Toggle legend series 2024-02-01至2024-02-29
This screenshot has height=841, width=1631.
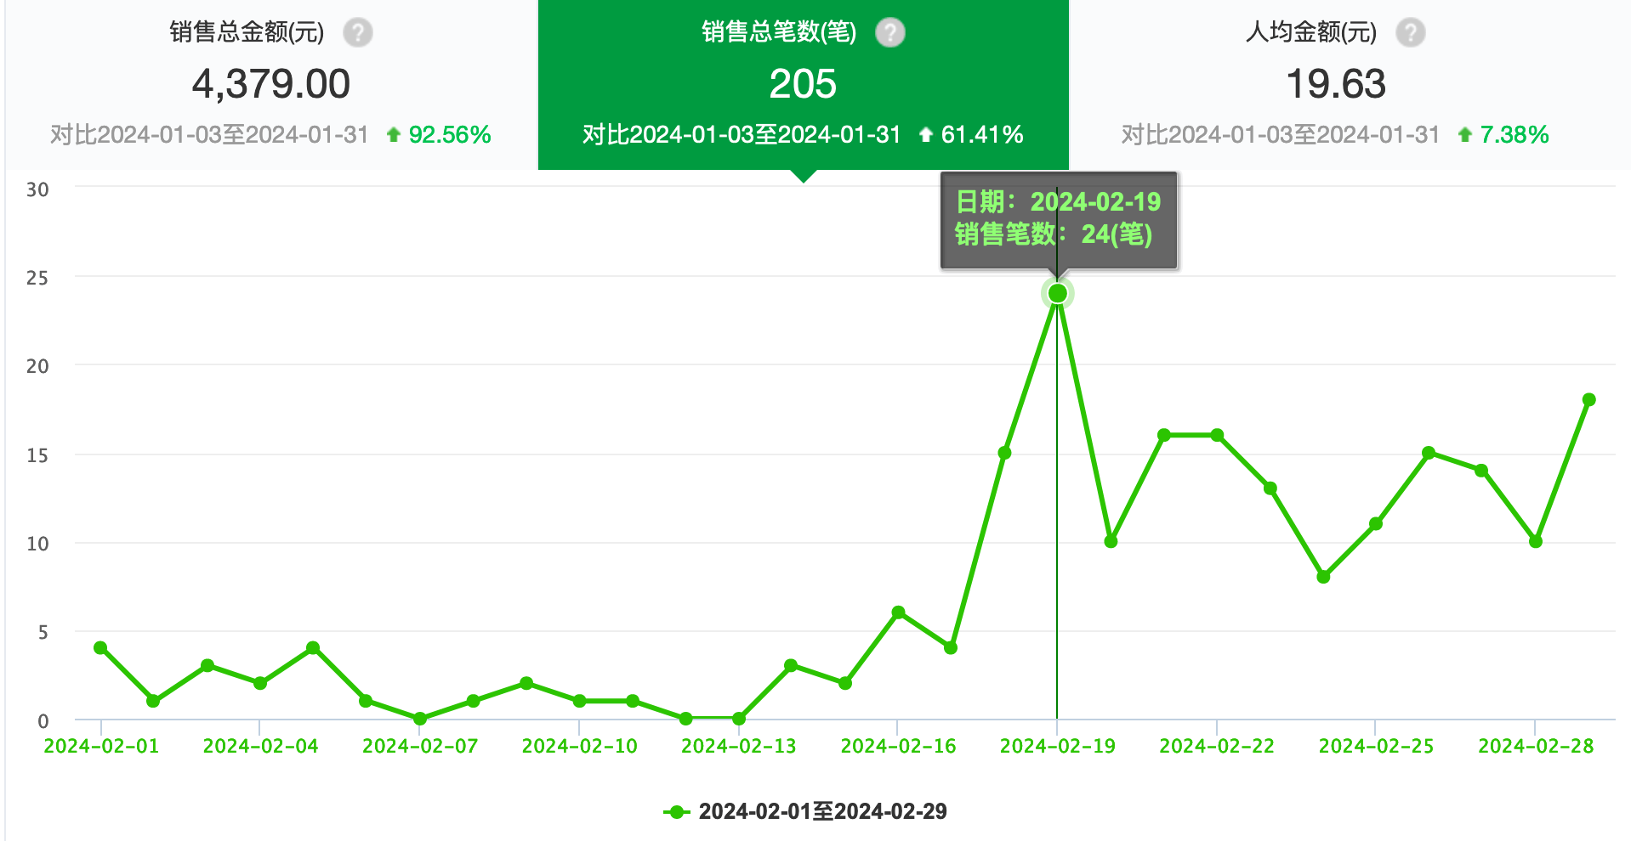[804, 811]
